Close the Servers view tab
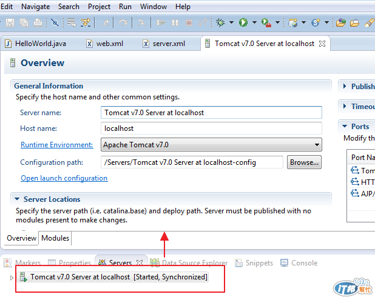Viewport: 375px width, 300px height. click(140, 263)
